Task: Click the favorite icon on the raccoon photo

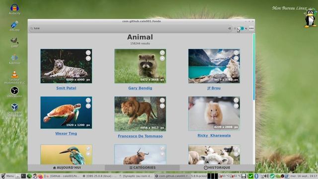Action: (x=162, y=59)
